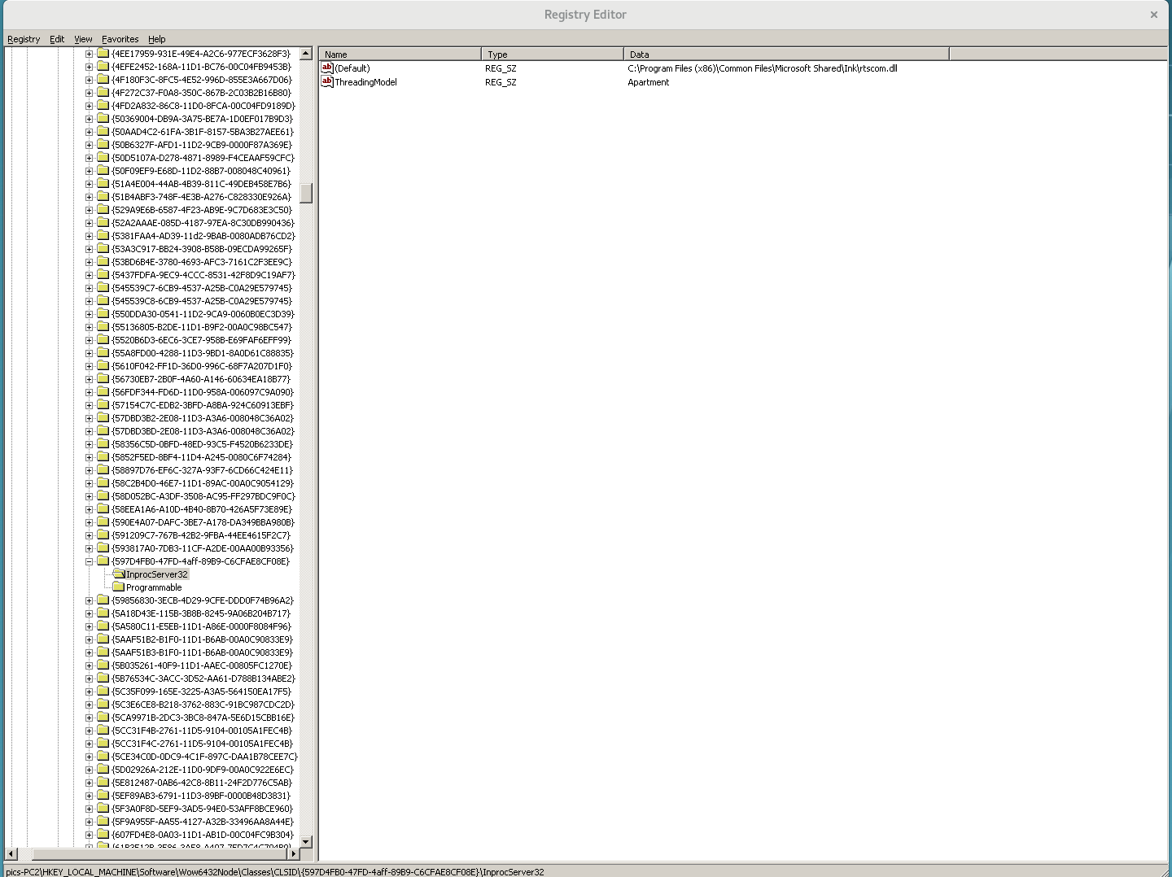Click folder icon of {4F180F3C-8FC5-4E52-996D-855E3A667D06}

point(103,80)
